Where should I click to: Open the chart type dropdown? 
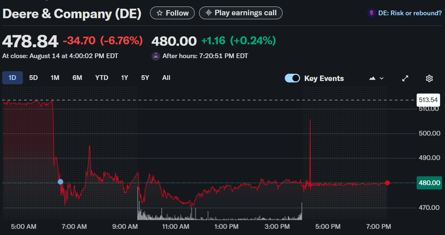[x=376, y=78]
